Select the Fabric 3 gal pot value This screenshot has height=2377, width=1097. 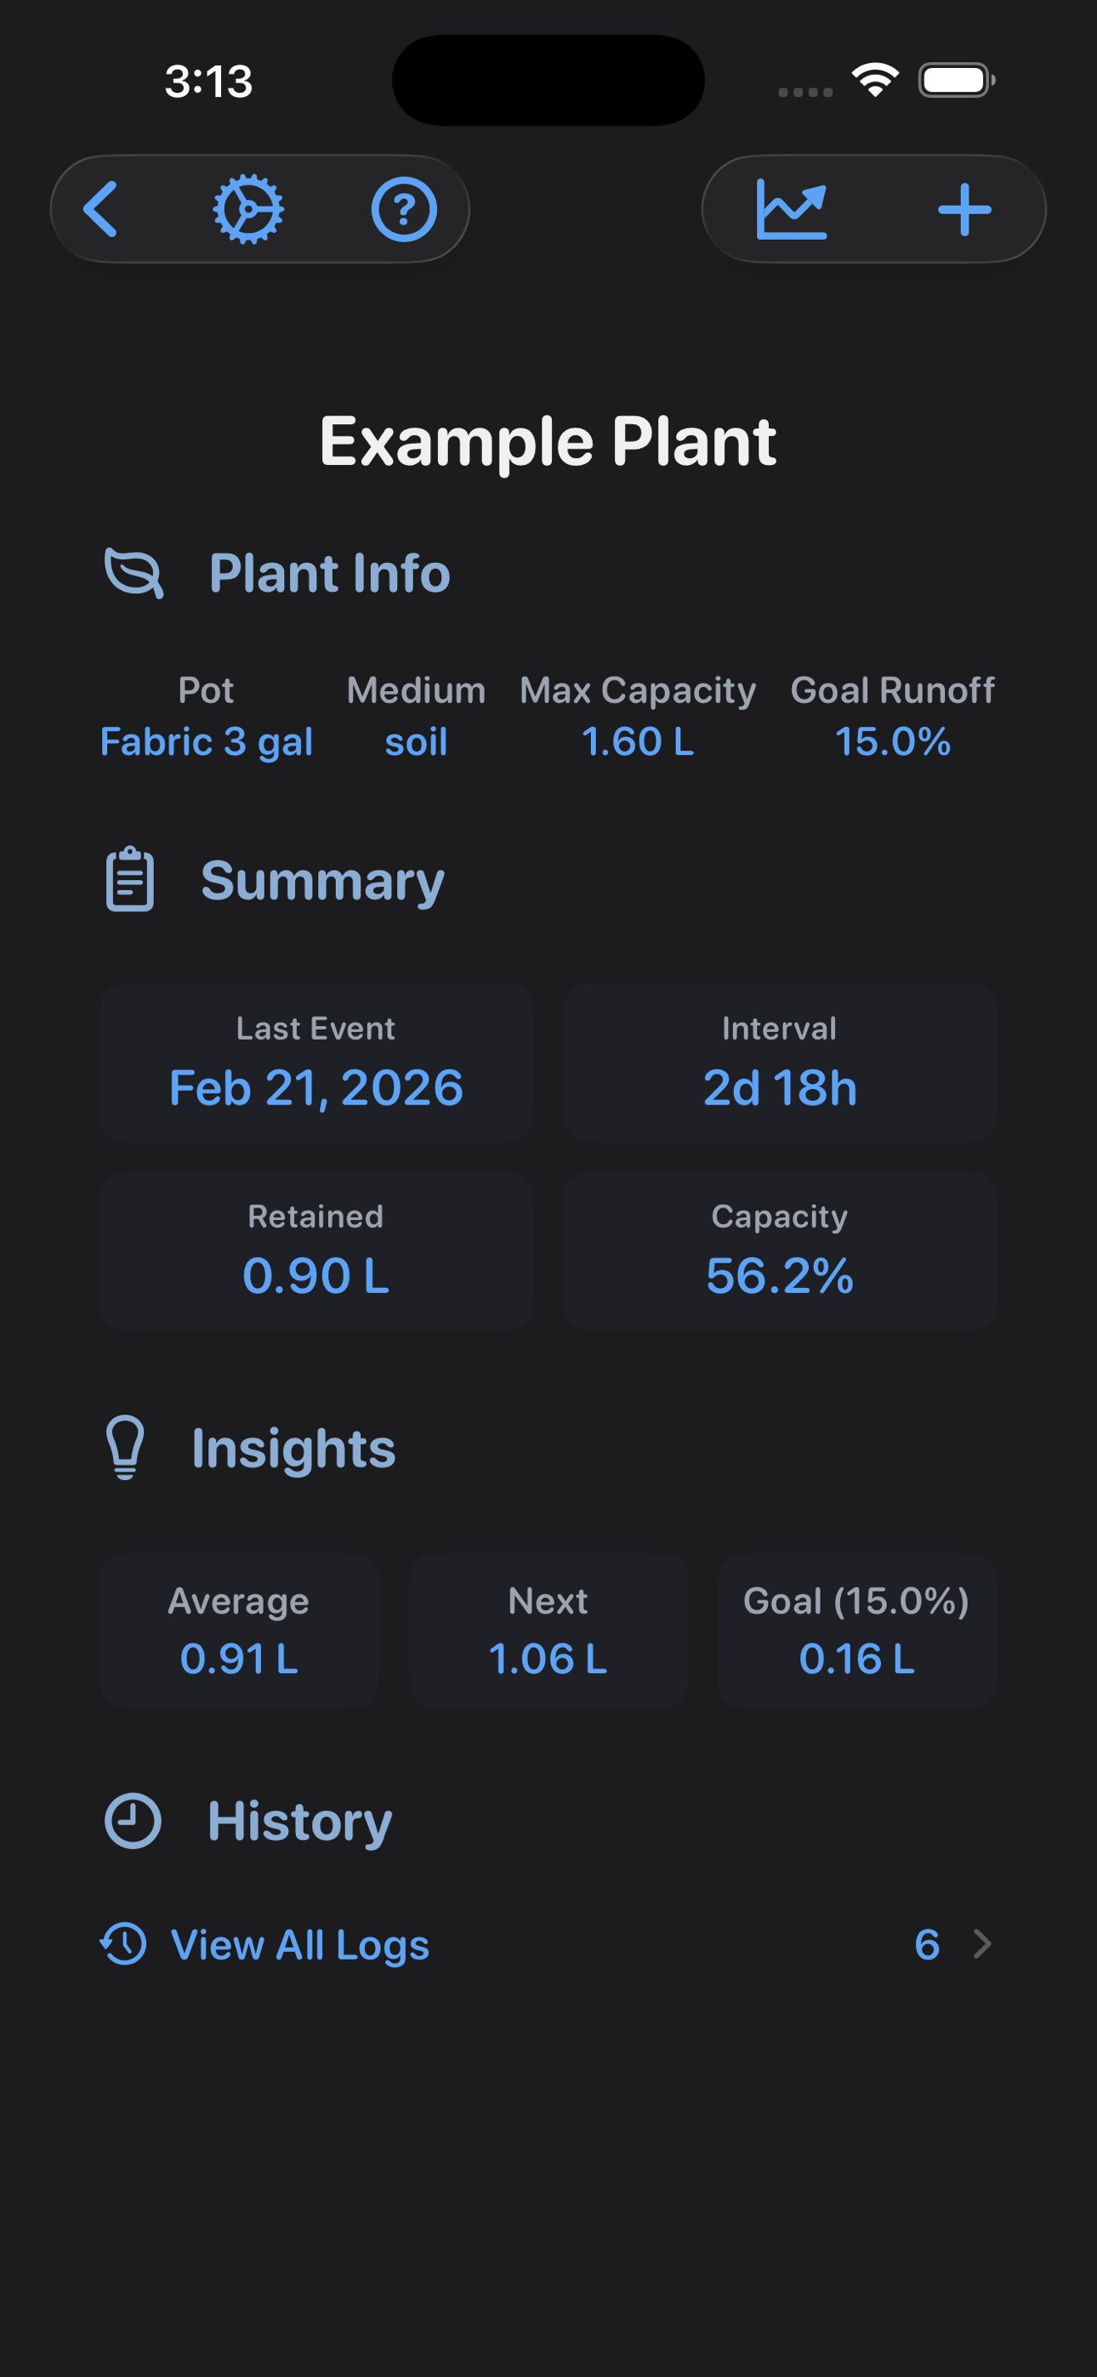click(206, 742)
